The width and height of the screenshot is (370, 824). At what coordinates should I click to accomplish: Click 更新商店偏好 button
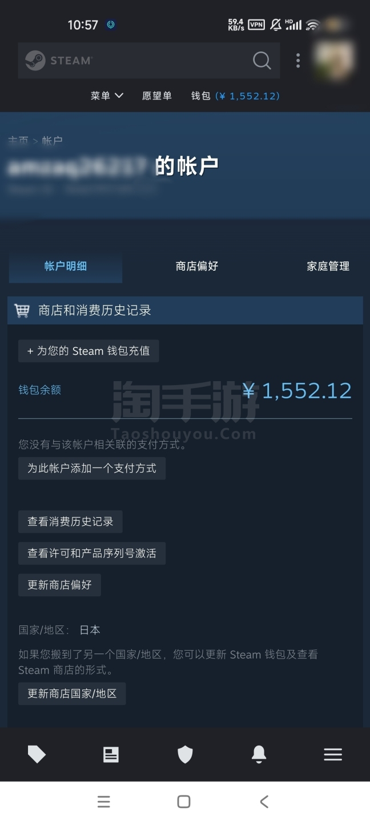[59, 585]
